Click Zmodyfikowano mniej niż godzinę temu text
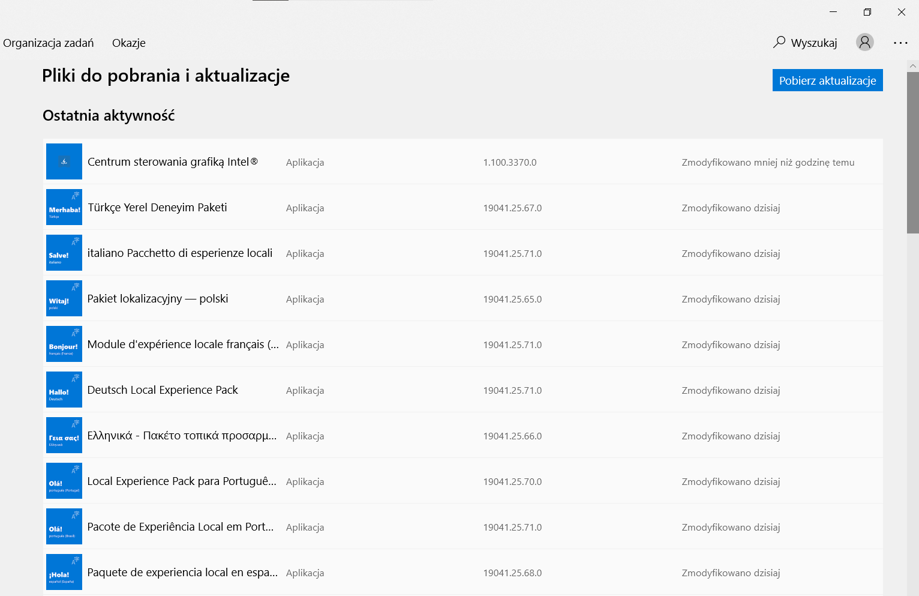919x596 pixels. point(768,162)
